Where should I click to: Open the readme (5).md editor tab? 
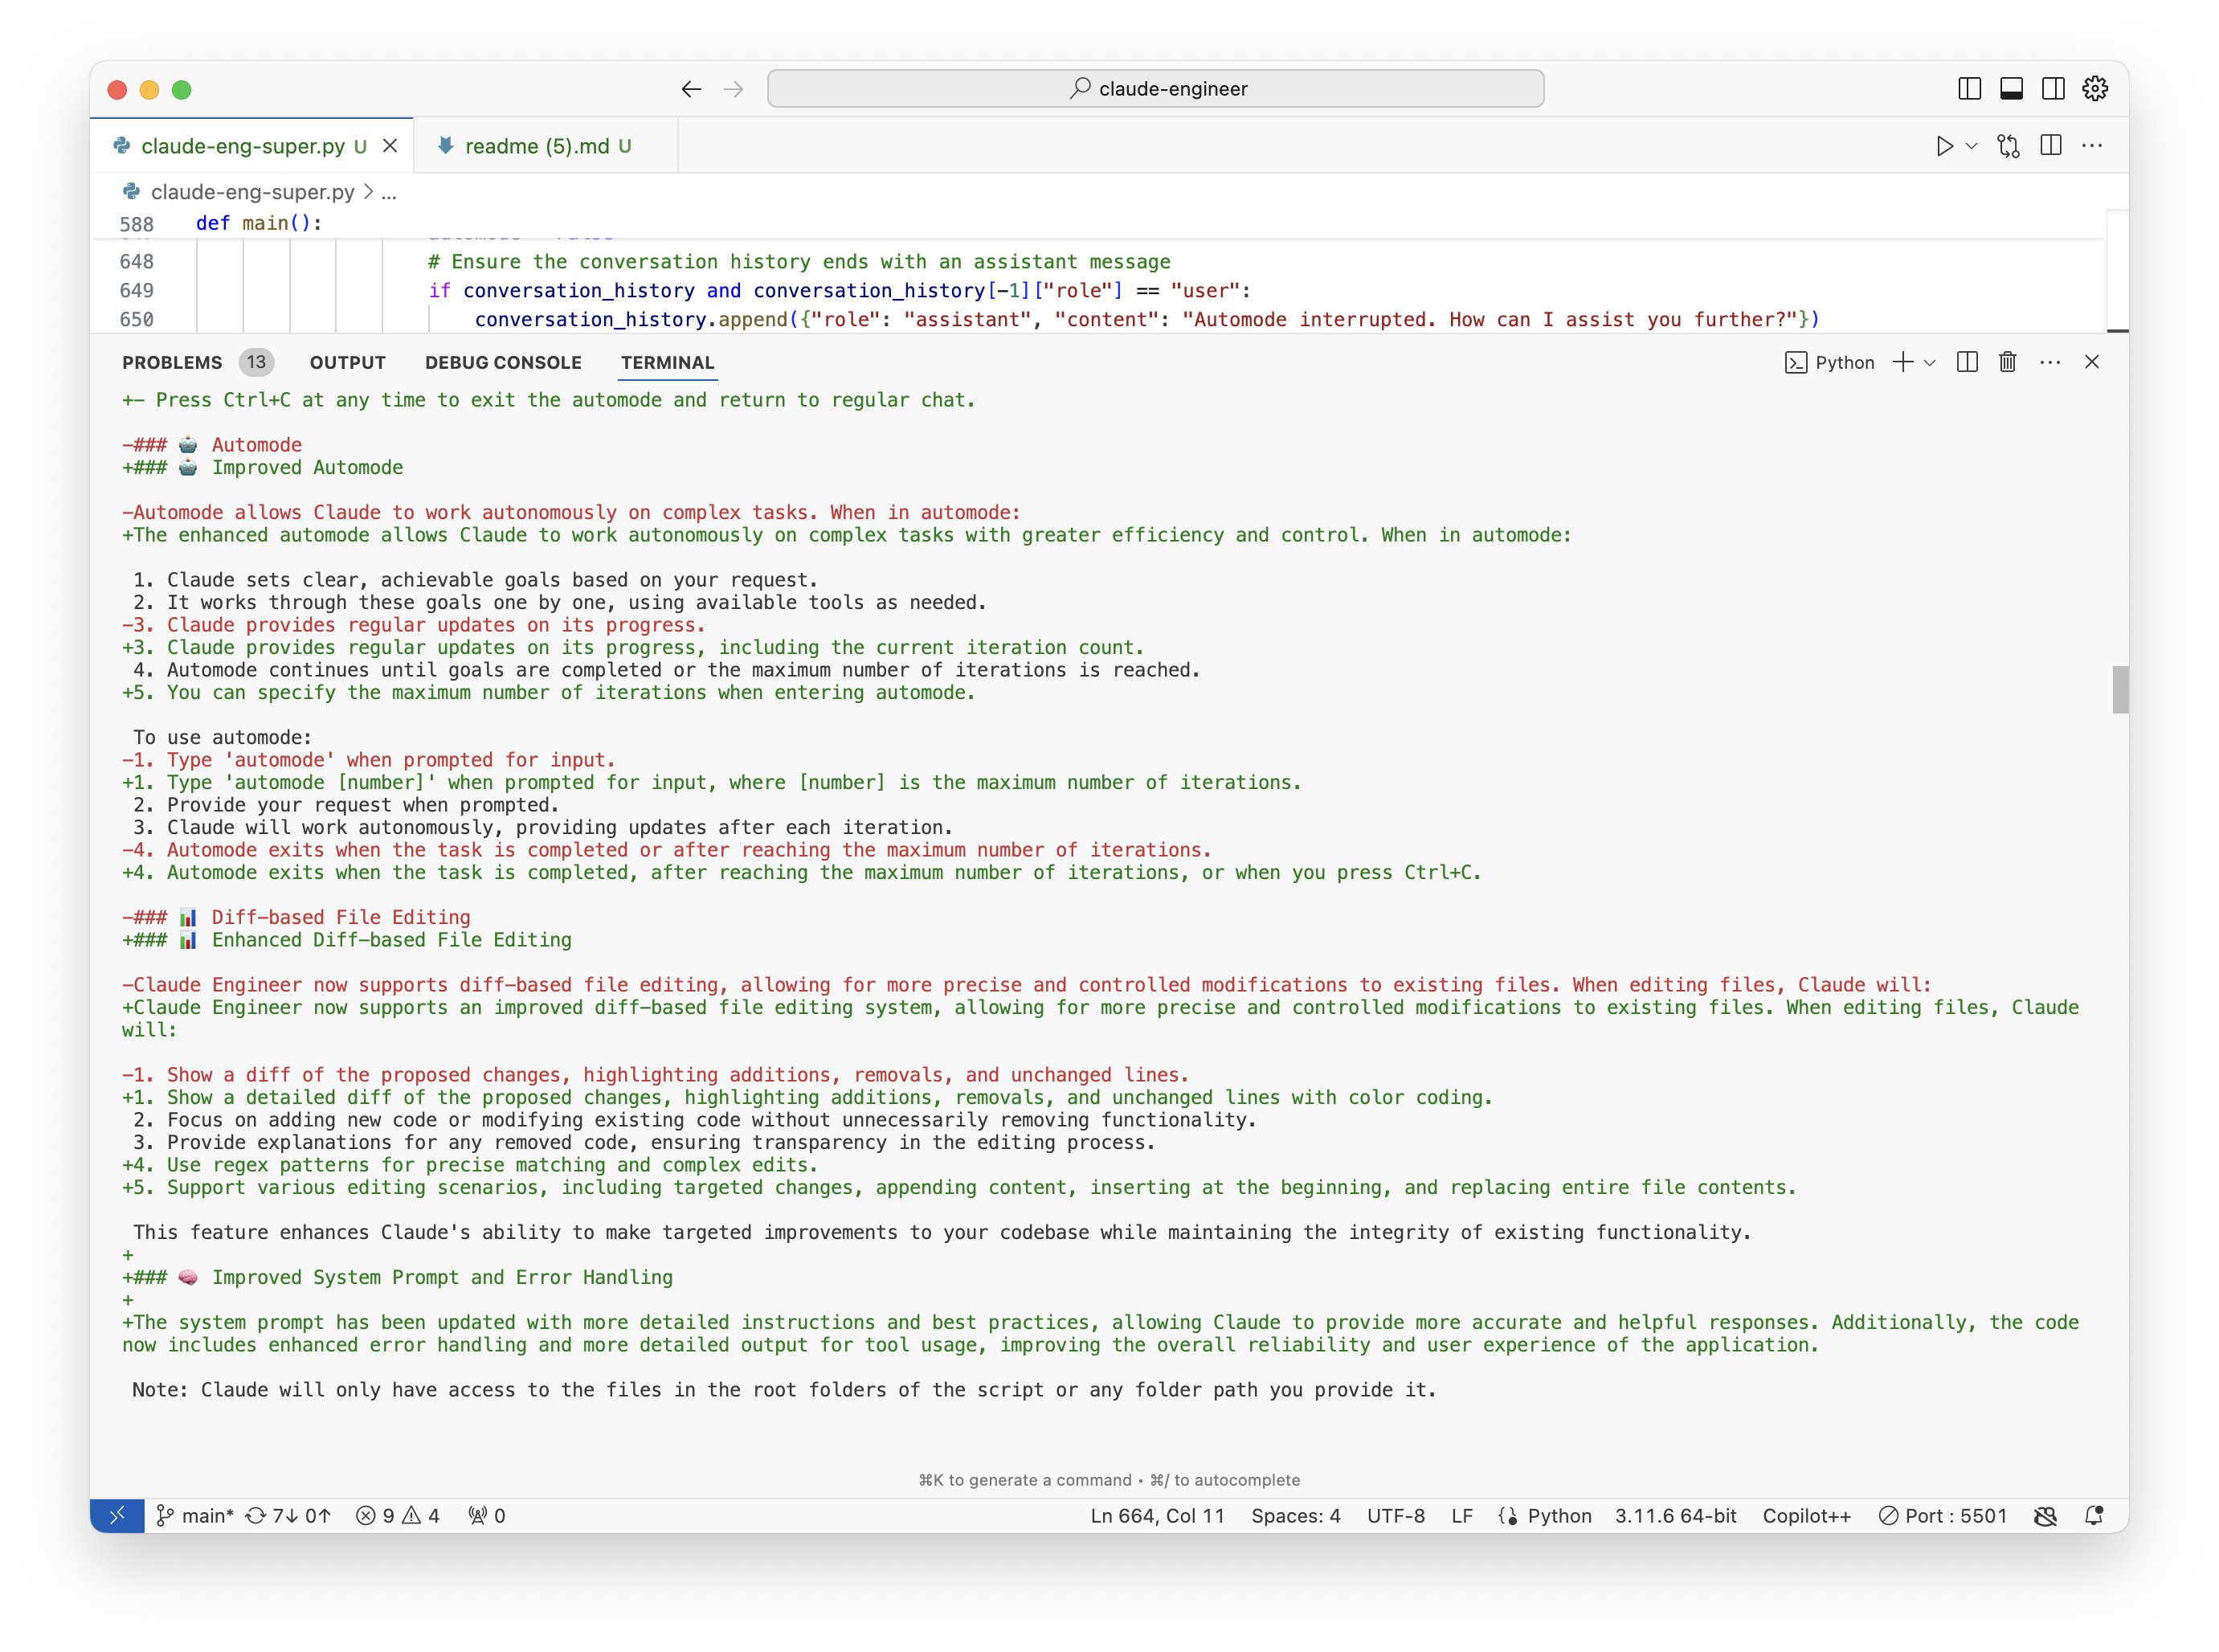(x=537, y=146)
